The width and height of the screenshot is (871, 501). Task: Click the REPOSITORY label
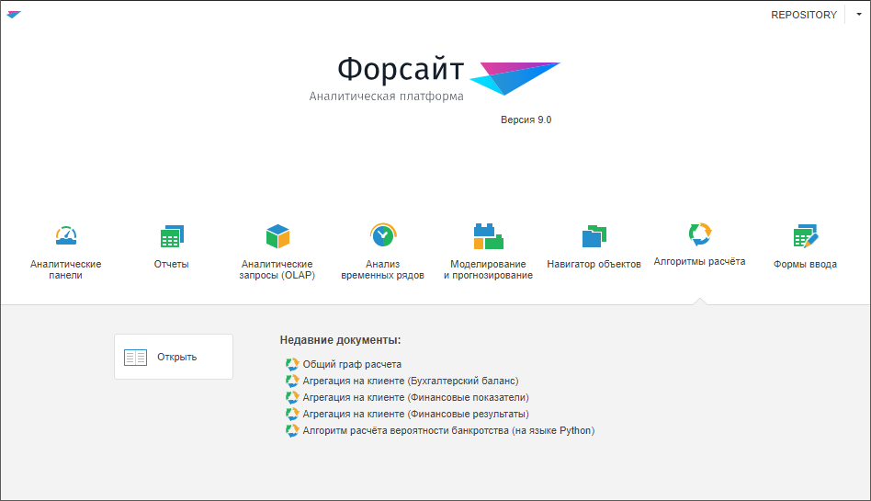804,15
